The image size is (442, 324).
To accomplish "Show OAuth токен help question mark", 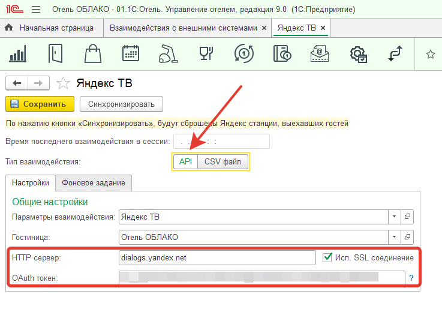I will 411,278.
